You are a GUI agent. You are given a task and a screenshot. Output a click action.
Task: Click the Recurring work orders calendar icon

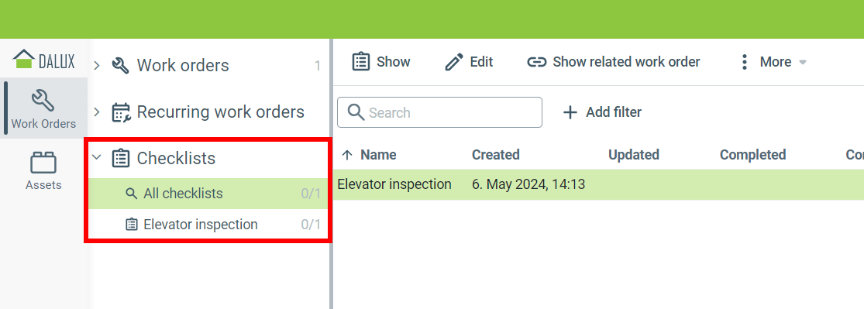click(x=121, y=112)
